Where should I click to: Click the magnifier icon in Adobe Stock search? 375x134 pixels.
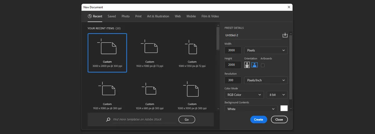pyautogui.click(x=108, y=119)
